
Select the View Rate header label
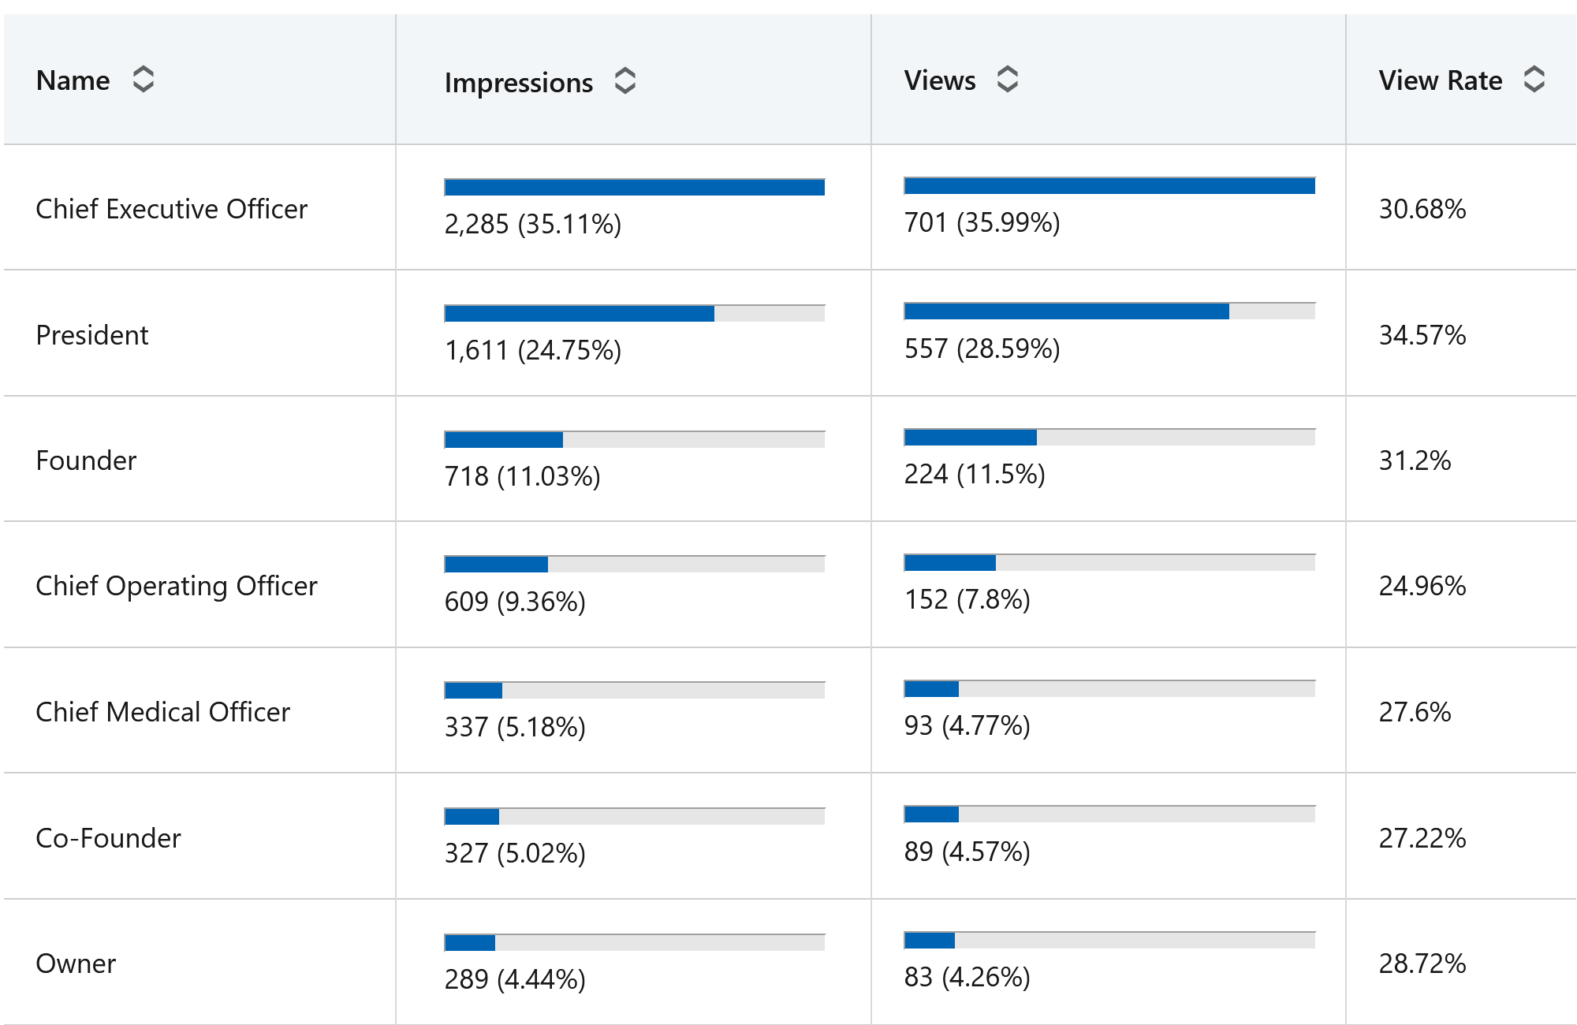tap(1440, 80)
